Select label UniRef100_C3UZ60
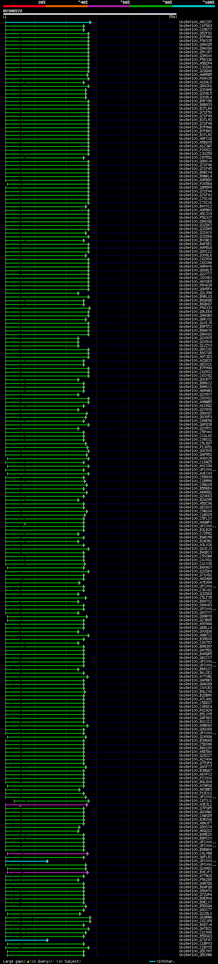Screen dimensions: 218x964 click(196, 67)
